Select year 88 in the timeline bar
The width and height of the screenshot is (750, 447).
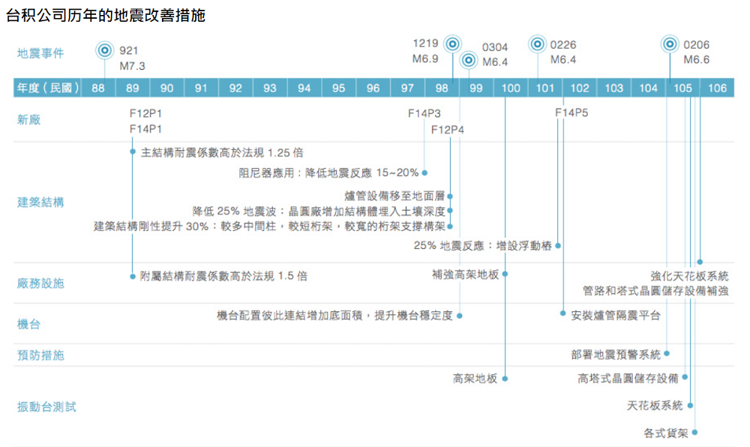(98, 88)
